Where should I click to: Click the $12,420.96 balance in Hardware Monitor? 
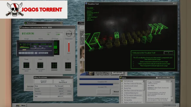(x=28, y=34)
